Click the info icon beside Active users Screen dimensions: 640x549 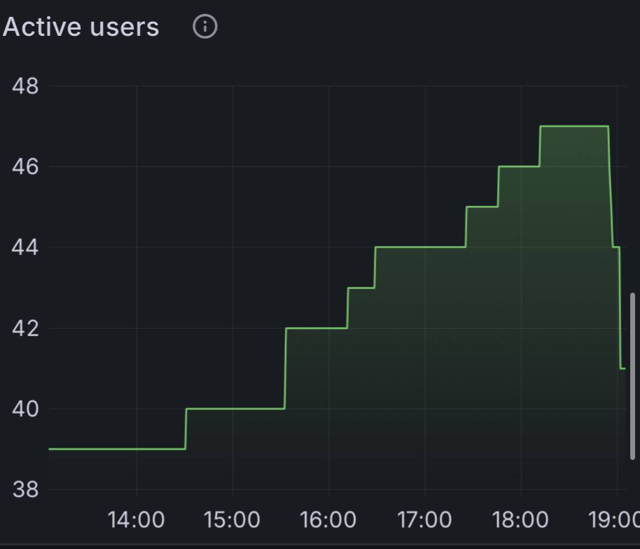(x=205, y=27)
